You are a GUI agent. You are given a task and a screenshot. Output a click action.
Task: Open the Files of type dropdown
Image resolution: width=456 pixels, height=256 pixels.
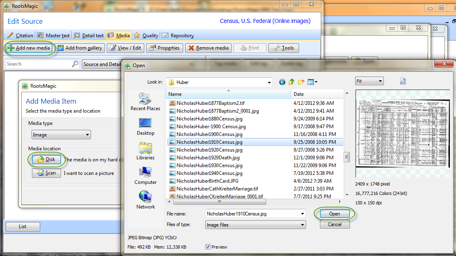(255, 225)
